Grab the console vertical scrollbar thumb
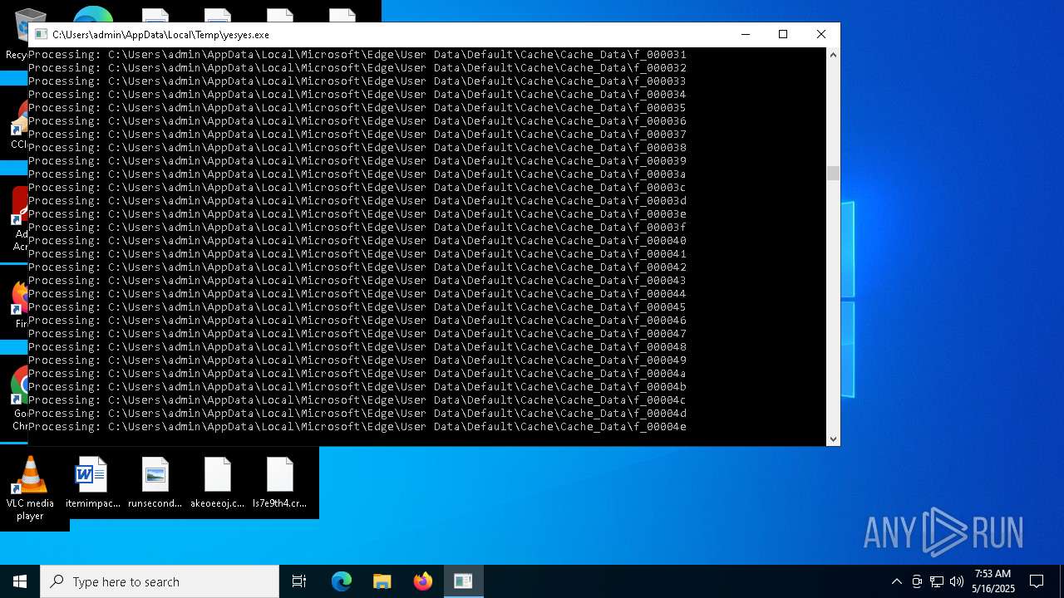Viewport: 1064px width, 598px height. (x=833, y=173)
